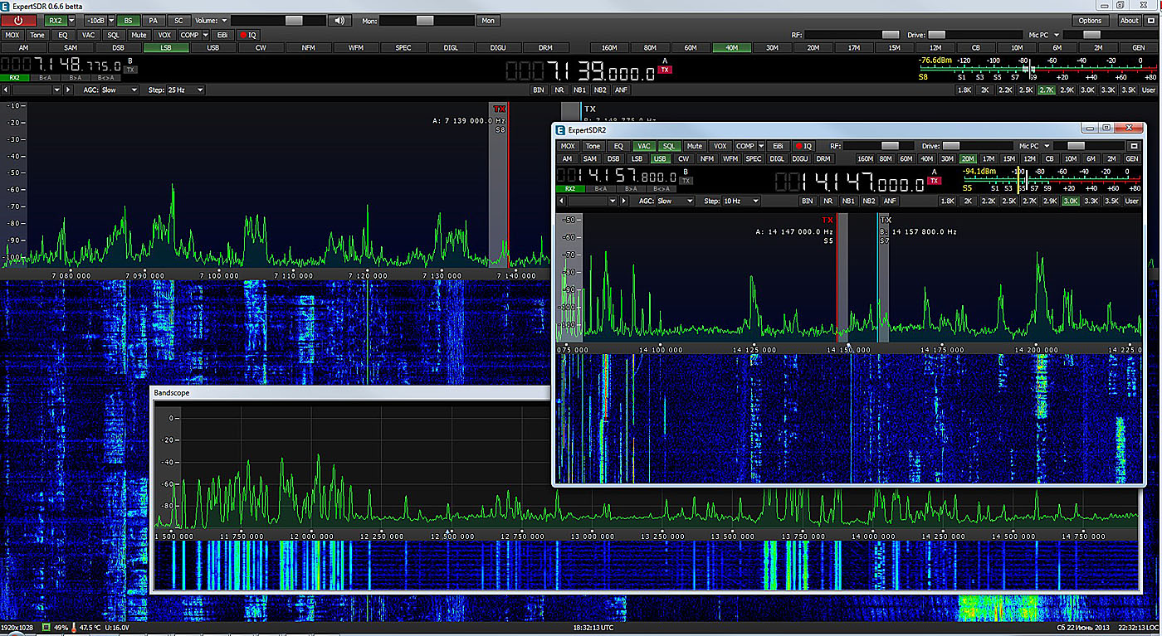Viewport: 1162px width, 636px height.
Task: Open the COMP dropdown arrow in ExpertSDR2
Action: pos(760,146)
